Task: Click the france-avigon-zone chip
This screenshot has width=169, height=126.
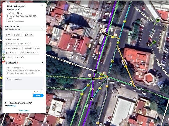Action: click(31, 48)
